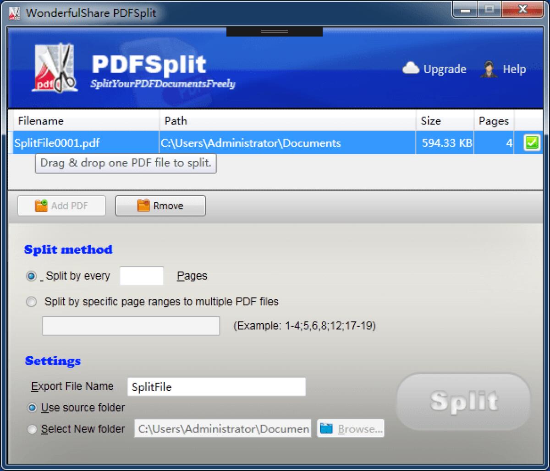550x471 pixels.
Task: Click the pages count input field
Action: click(x=142, y=276)
